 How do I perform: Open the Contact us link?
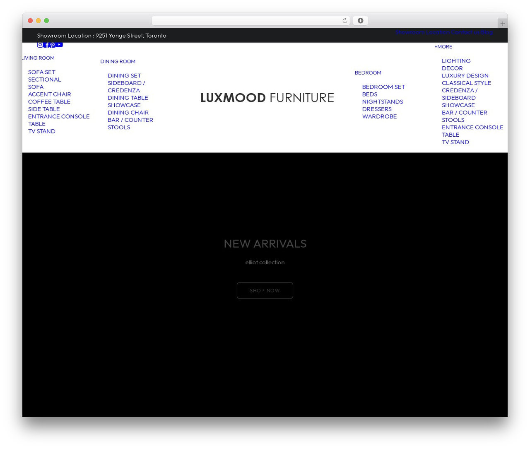(x=465, y=32)
